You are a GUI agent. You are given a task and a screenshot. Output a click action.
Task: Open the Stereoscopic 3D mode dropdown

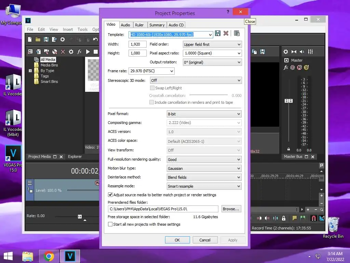tap(196, 80)
